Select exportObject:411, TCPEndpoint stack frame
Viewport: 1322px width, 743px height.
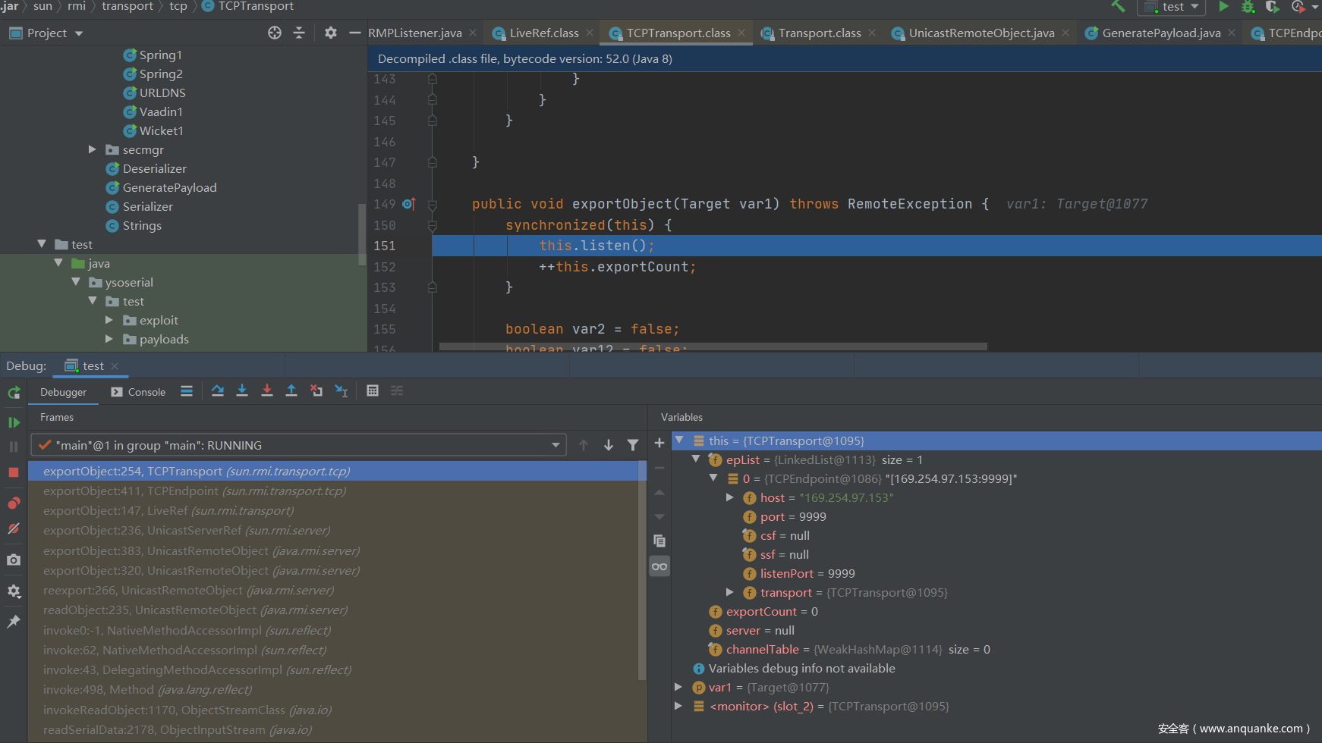[x=194, y=491]
